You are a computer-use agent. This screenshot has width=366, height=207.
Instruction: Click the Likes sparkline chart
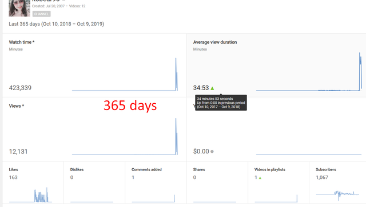tap(30, 195)
